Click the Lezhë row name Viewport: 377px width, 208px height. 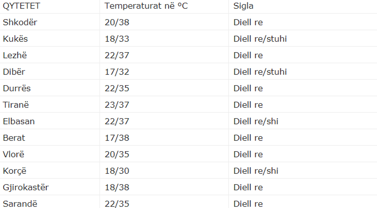15,55
